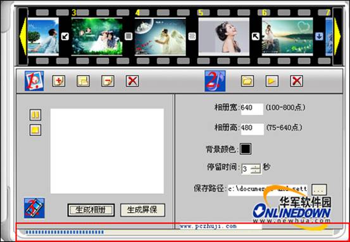Screen dimensions: 350x242
Task: Select the couple by tree thumbnail
Action: (43, 37)
